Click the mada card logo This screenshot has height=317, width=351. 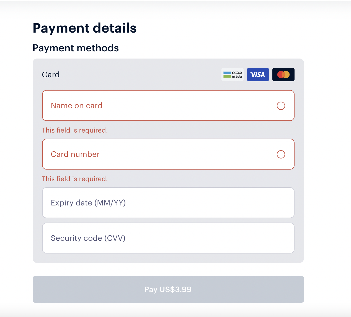tap(233, 75)
